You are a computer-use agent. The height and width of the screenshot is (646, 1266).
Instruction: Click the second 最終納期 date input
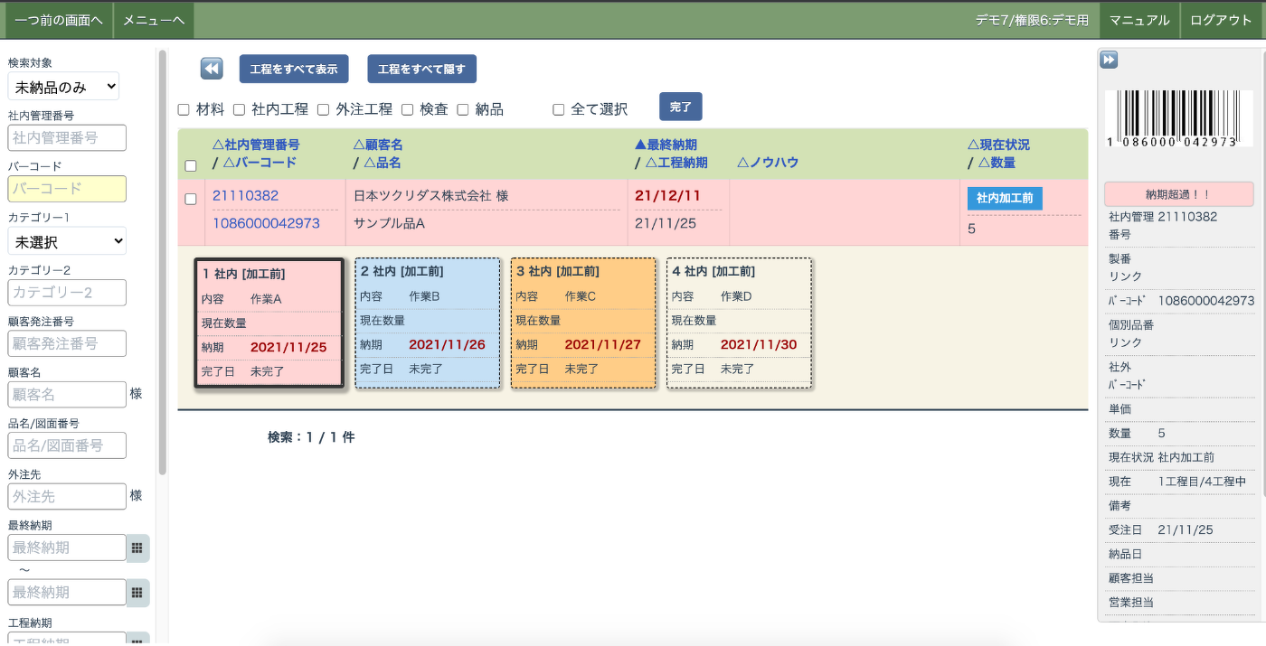[x=67, y=593]
